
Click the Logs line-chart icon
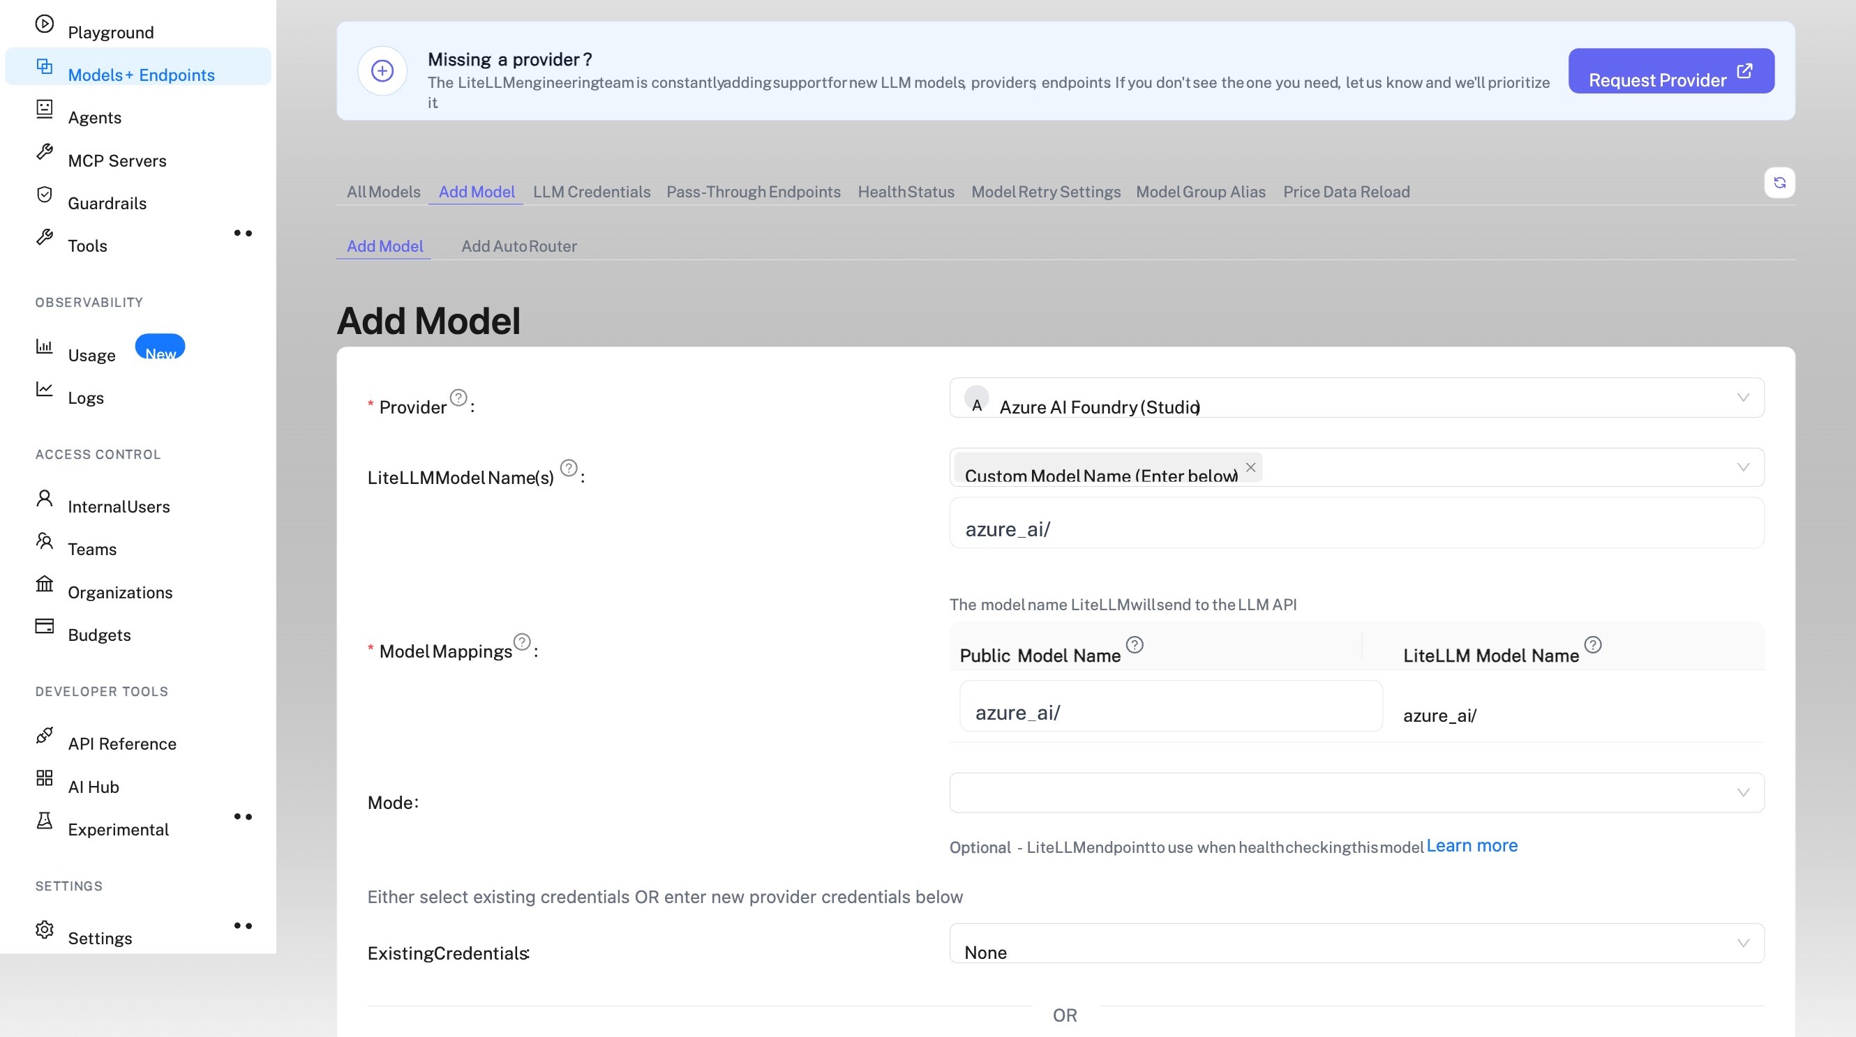point(44,389)
